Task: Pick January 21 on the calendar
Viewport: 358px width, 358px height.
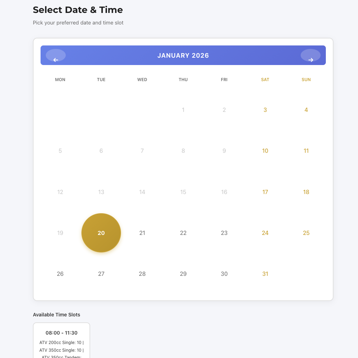Action: click(x=142, y=233)
